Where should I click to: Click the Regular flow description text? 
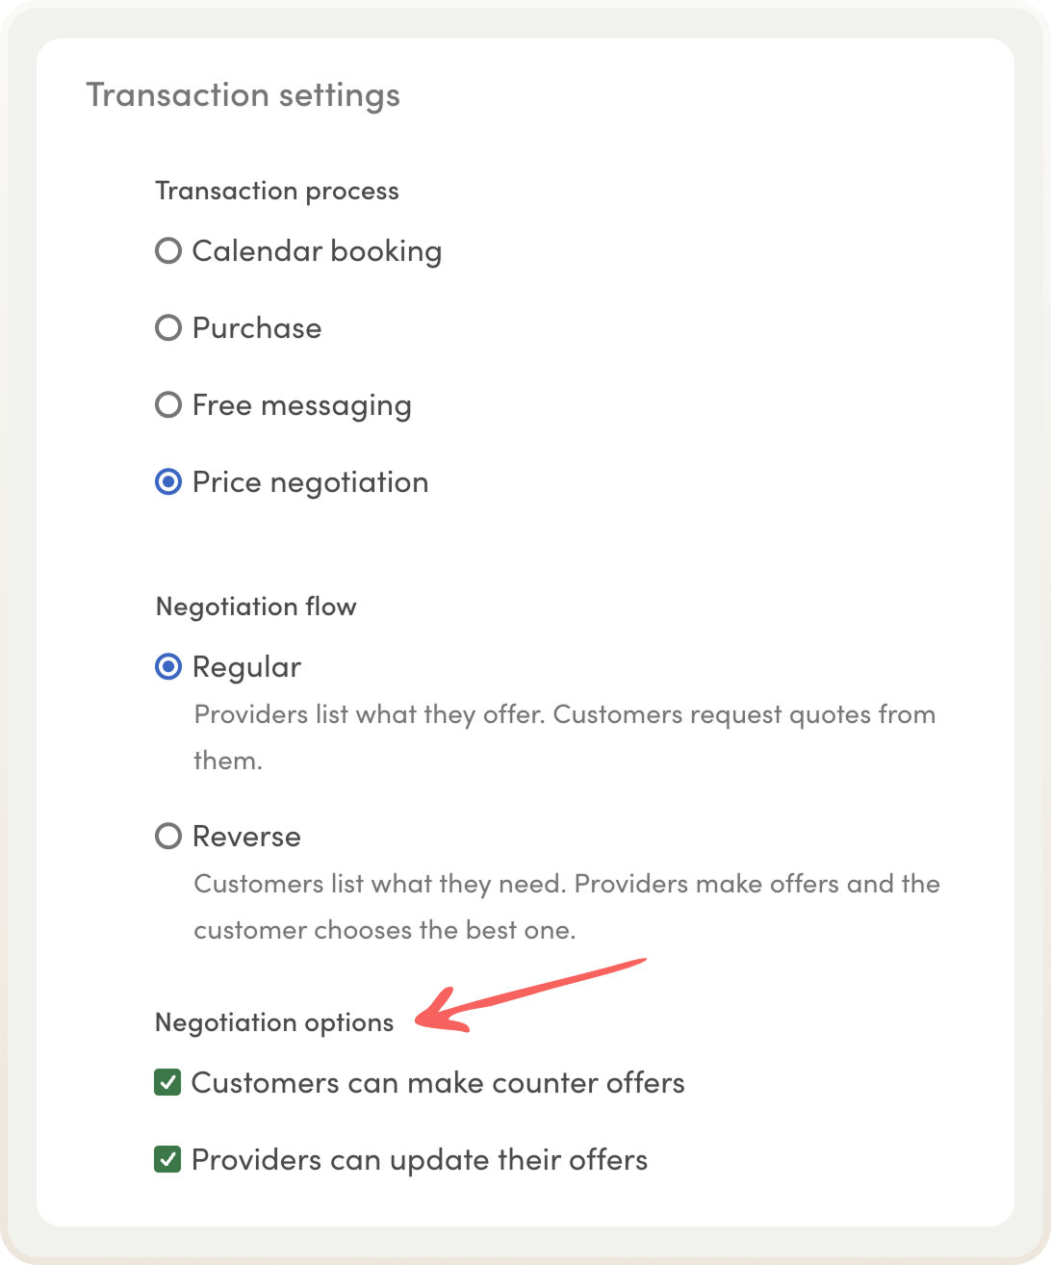click(x=564, y=715)
